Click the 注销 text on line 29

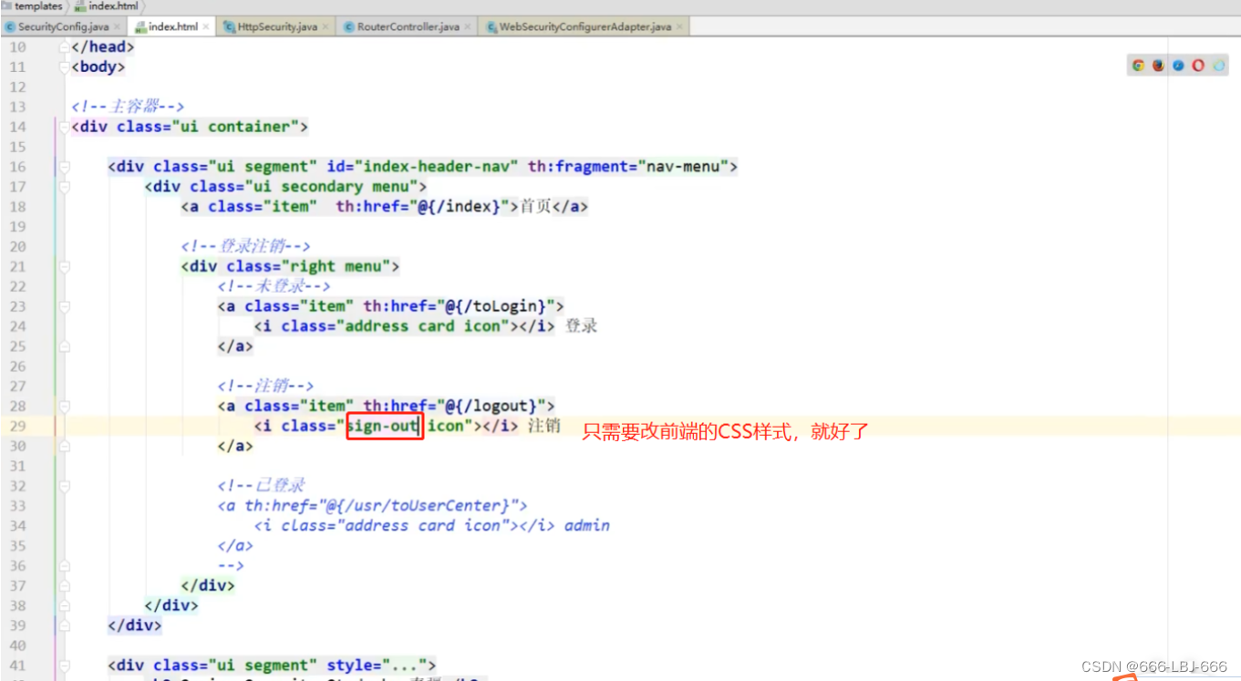pos(544,426)
